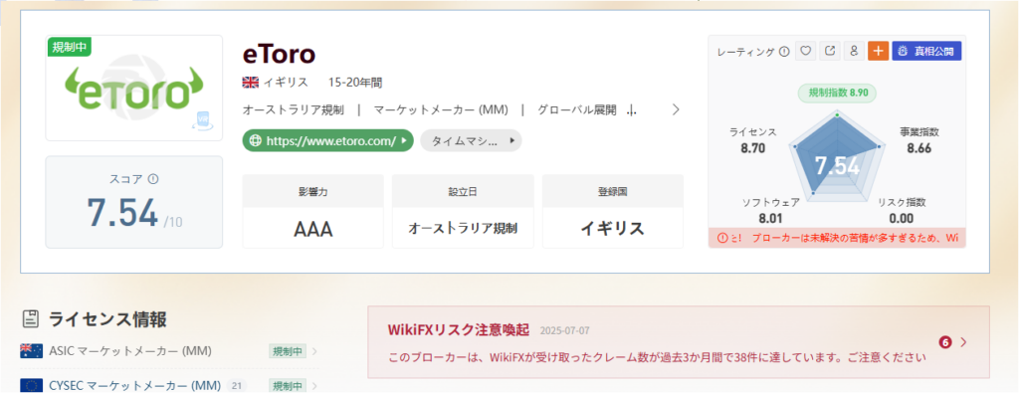1019x393 pixels.
Task: Open the ASIC マーケットメーカー (MM) license row
Action: 169,351
